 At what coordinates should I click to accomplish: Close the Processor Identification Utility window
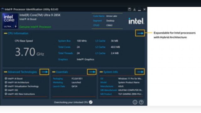coord(144,9)
